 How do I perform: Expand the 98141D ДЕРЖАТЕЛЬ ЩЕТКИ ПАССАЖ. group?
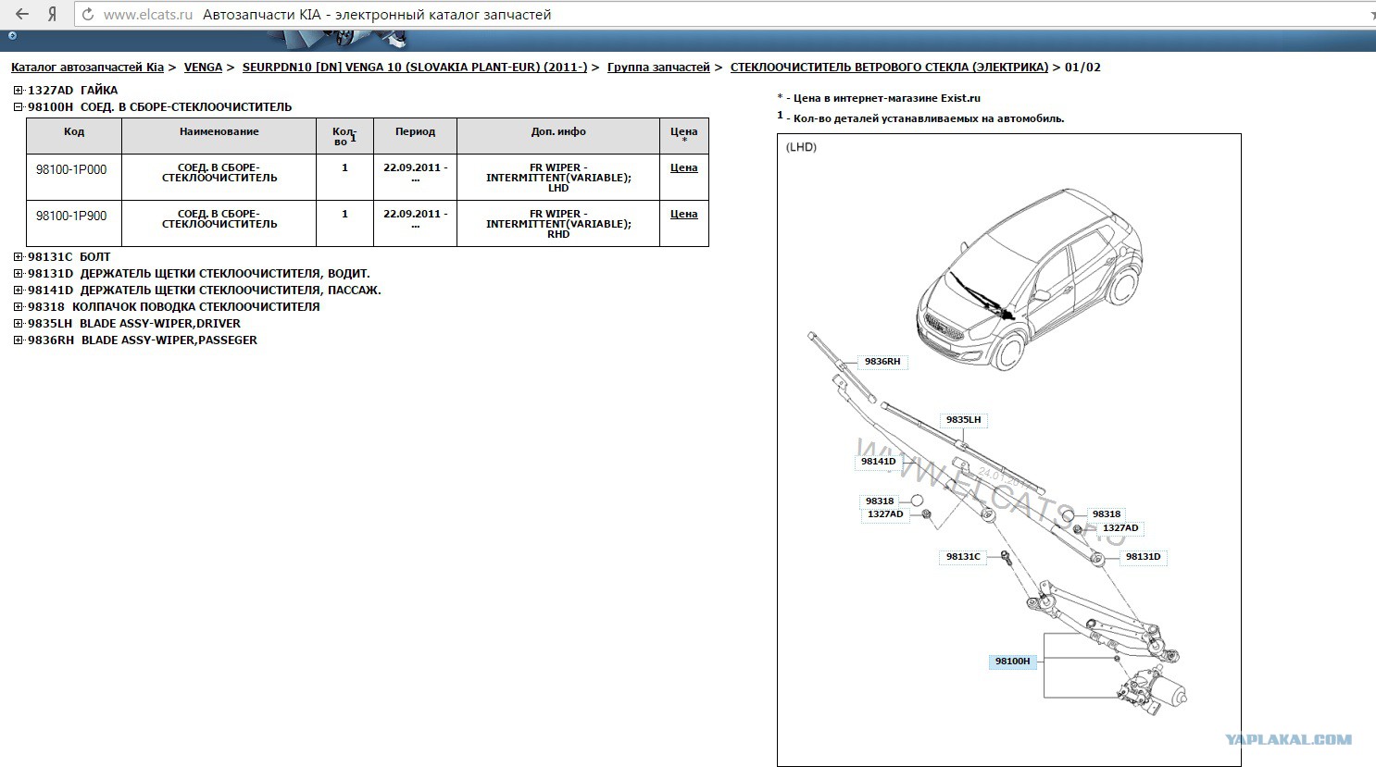19,291
